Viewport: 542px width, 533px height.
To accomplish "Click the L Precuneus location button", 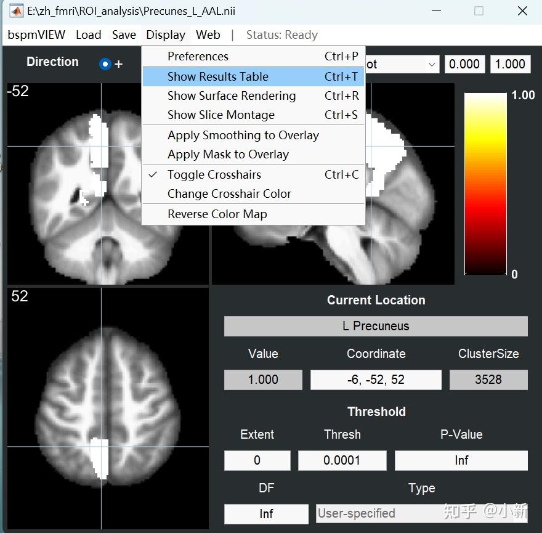I will coord(376,326).
